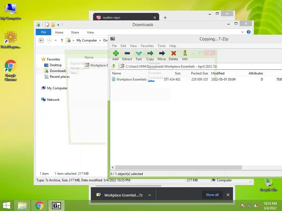The height and width of the screenshot is (211, 282).
Task: Click the muted volume tray icon
Action: pos(256,206)
